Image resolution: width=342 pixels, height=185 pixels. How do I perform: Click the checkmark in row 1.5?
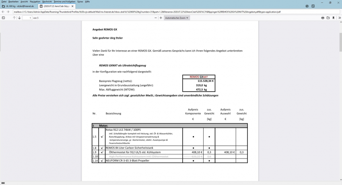click(x=102, y=137)
